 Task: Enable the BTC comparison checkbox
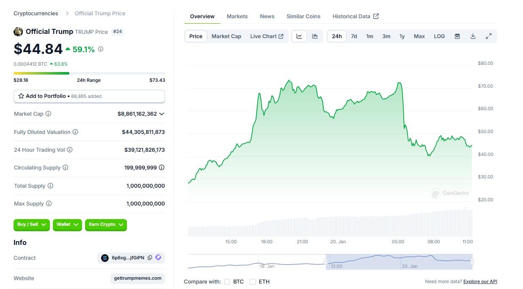click(x=227, y=281)
